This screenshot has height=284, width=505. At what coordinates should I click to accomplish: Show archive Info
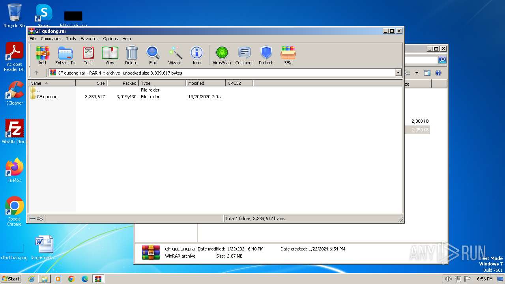[x=196, y=56]
